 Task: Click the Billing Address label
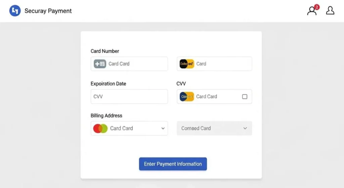click(106, 115)
